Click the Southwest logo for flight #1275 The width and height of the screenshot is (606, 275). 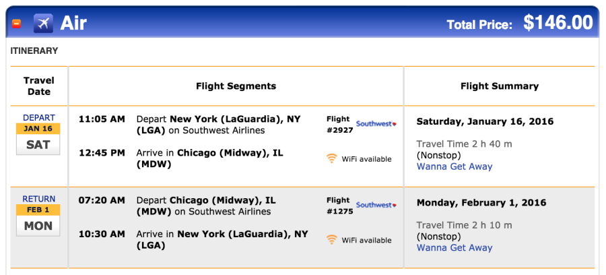(x=376, y=205)
